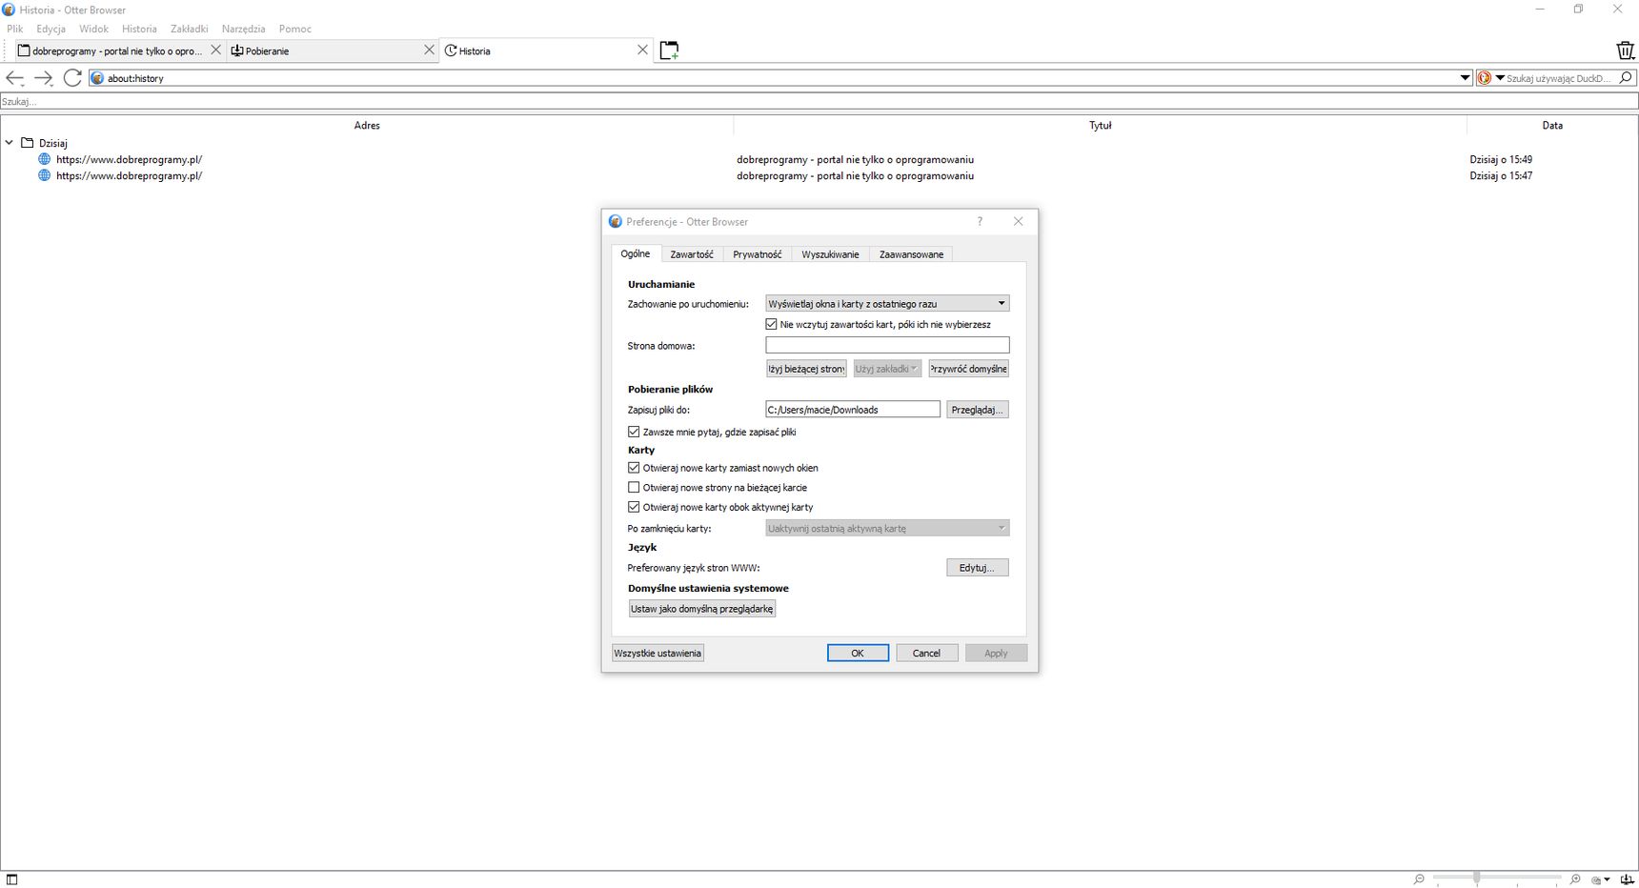Switch to the Prywatność tab
1639x888 pixels.
(757, 254)
